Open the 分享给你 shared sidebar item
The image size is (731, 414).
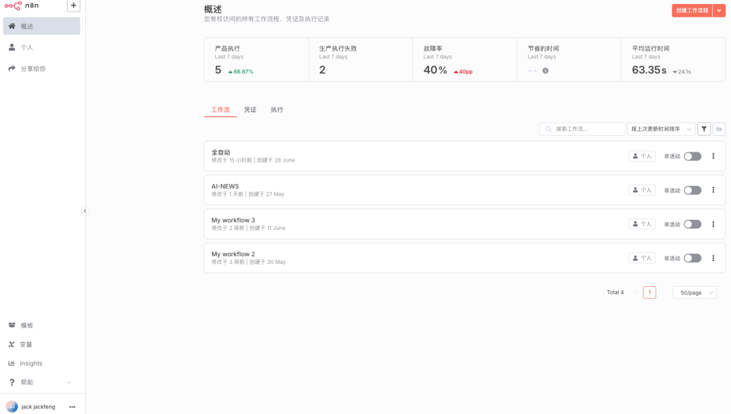(41, 68)
